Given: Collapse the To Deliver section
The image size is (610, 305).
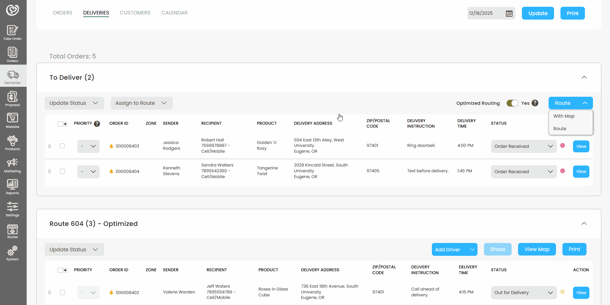Looking at the screenshot, I should pos(584,77).
